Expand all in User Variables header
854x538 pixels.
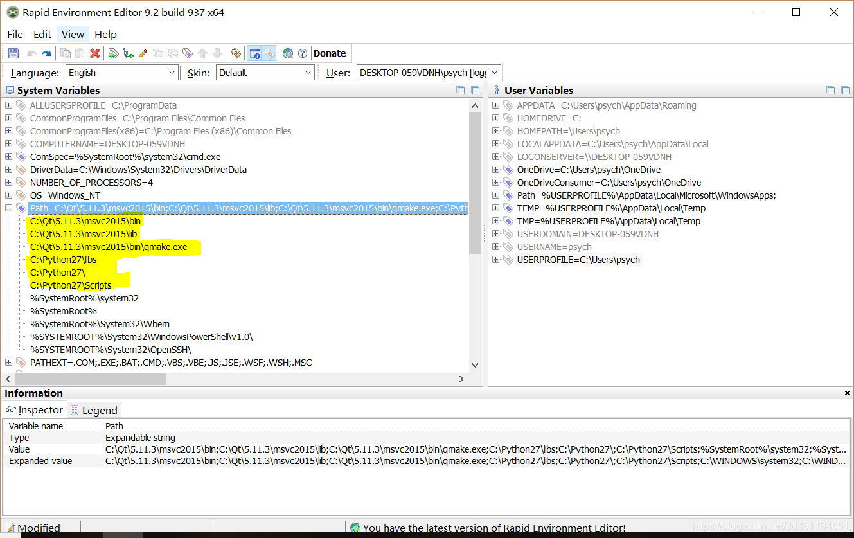coord(845,91)
